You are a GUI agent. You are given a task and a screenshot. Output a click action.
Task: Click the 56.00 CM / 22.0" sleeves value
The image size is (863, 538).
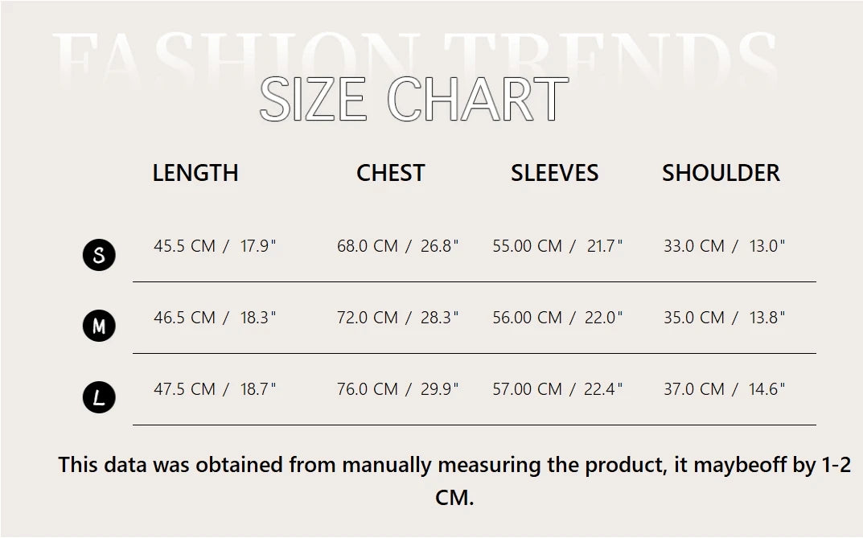[x=557, y=317]
